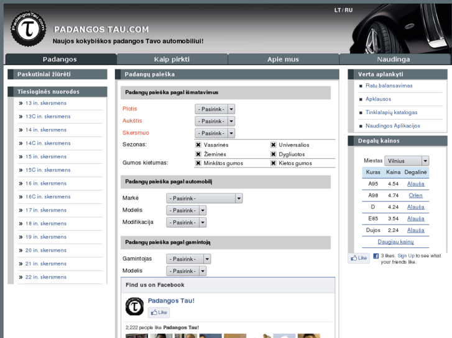Click the arrow icon beside 22 in. skersmens
This screenshot has height=338, width=452.
click(x=21, y=277)
